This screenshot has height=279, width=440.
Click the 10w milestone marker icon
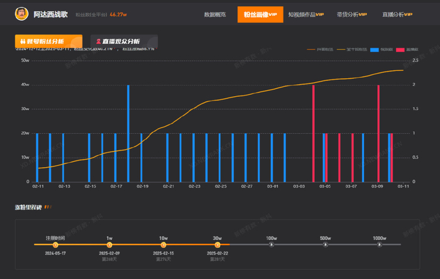coord(163,245)
